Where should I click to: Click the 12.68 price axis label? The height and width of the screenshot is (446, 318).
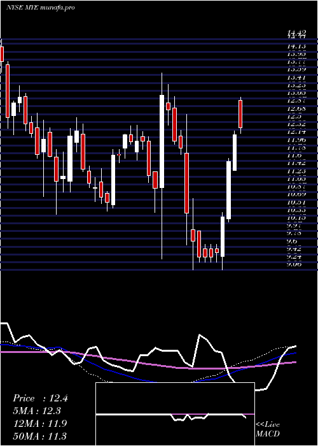click(x=296, y=108)
